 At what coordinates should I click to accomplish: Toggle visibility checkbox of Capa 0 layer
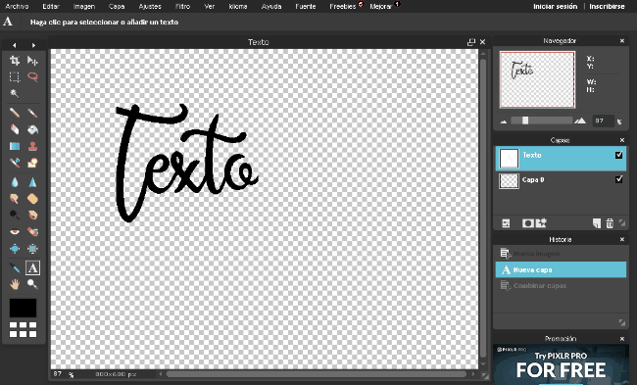[618, 179]
